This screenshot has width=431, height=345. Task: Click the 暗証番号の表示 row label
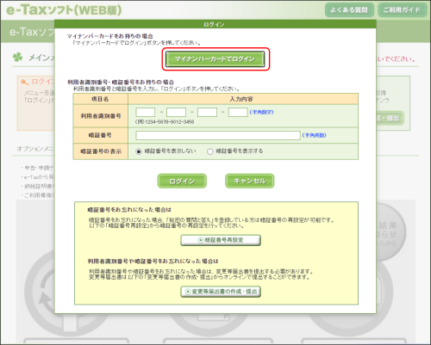100,151
